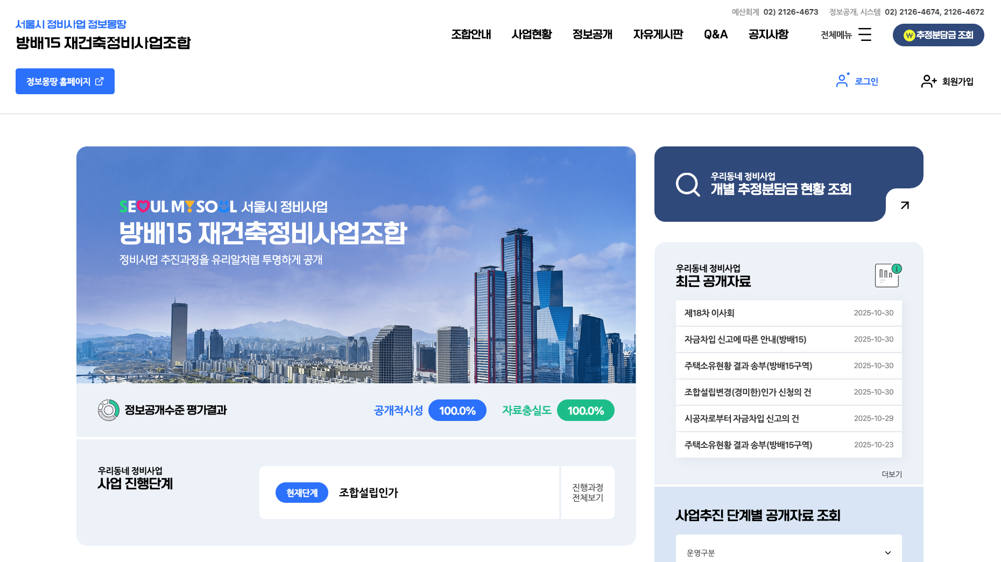Open the 정보공개 menu
1001x562 pixels.
[x=593, y=34]
